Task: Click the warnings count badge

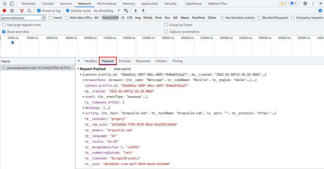Action: (x=283, y=4)
